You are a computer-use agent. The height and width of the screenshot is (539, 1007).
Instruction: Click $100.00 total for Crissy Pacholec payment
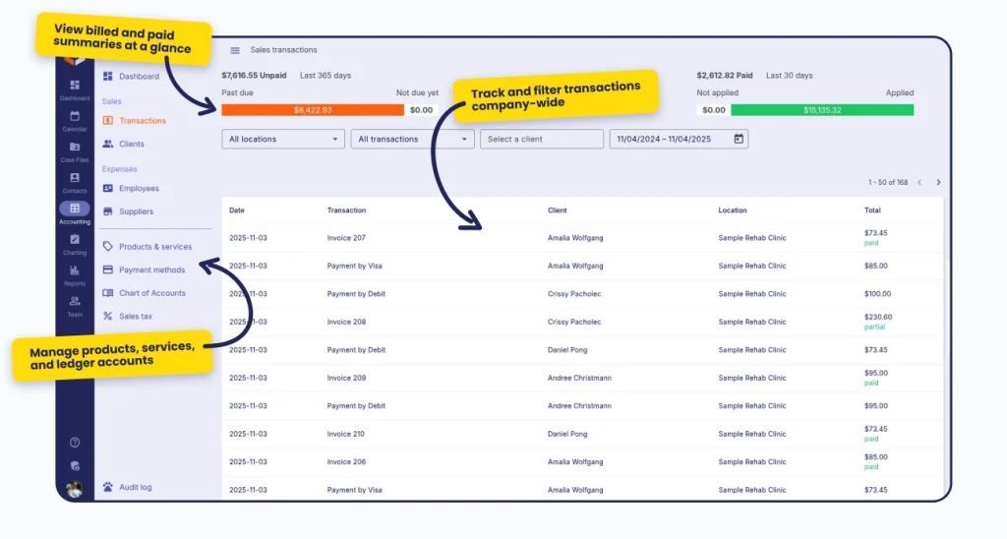877,293
